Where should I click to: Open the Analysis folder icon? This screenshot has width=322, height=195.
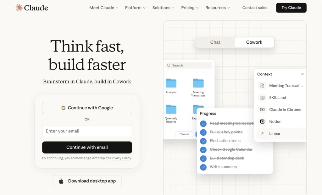point(171,83)
